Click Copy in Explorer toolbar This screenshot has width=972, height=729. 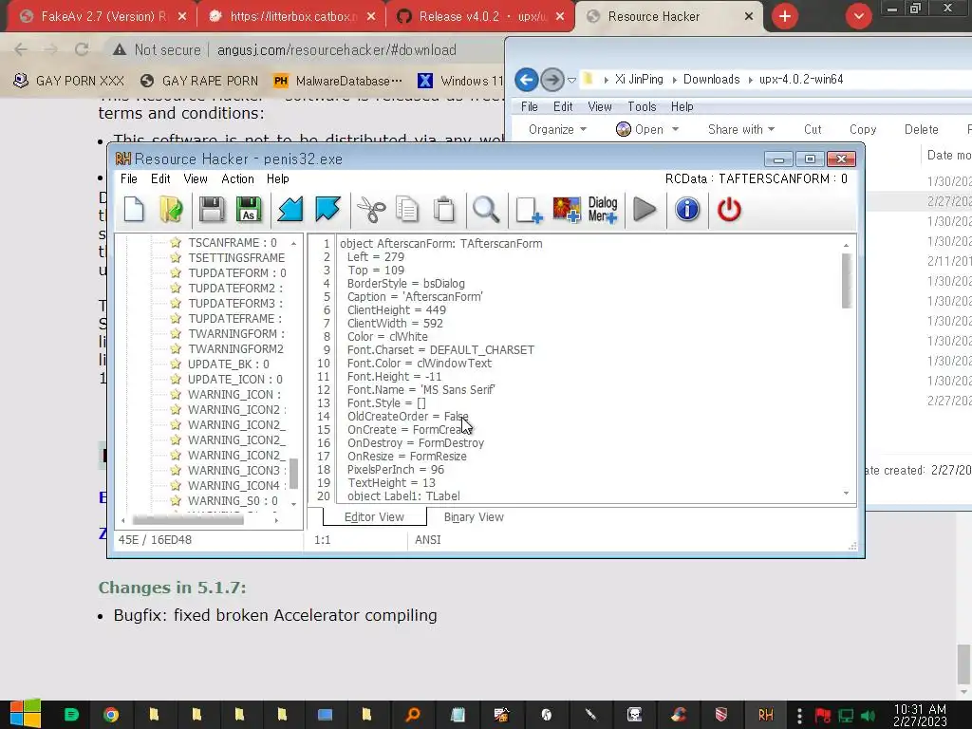pos(862,129)
